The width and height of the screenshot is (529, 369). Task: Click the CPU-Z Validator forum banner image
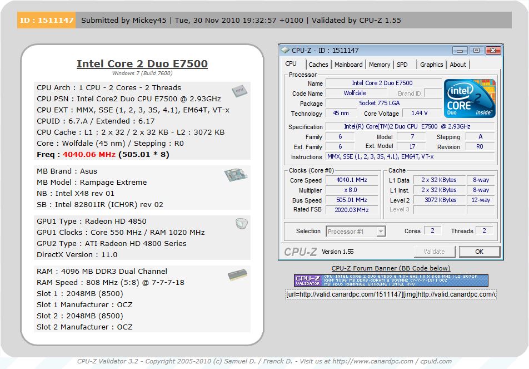pyautogui.click(x=391, y=281)
